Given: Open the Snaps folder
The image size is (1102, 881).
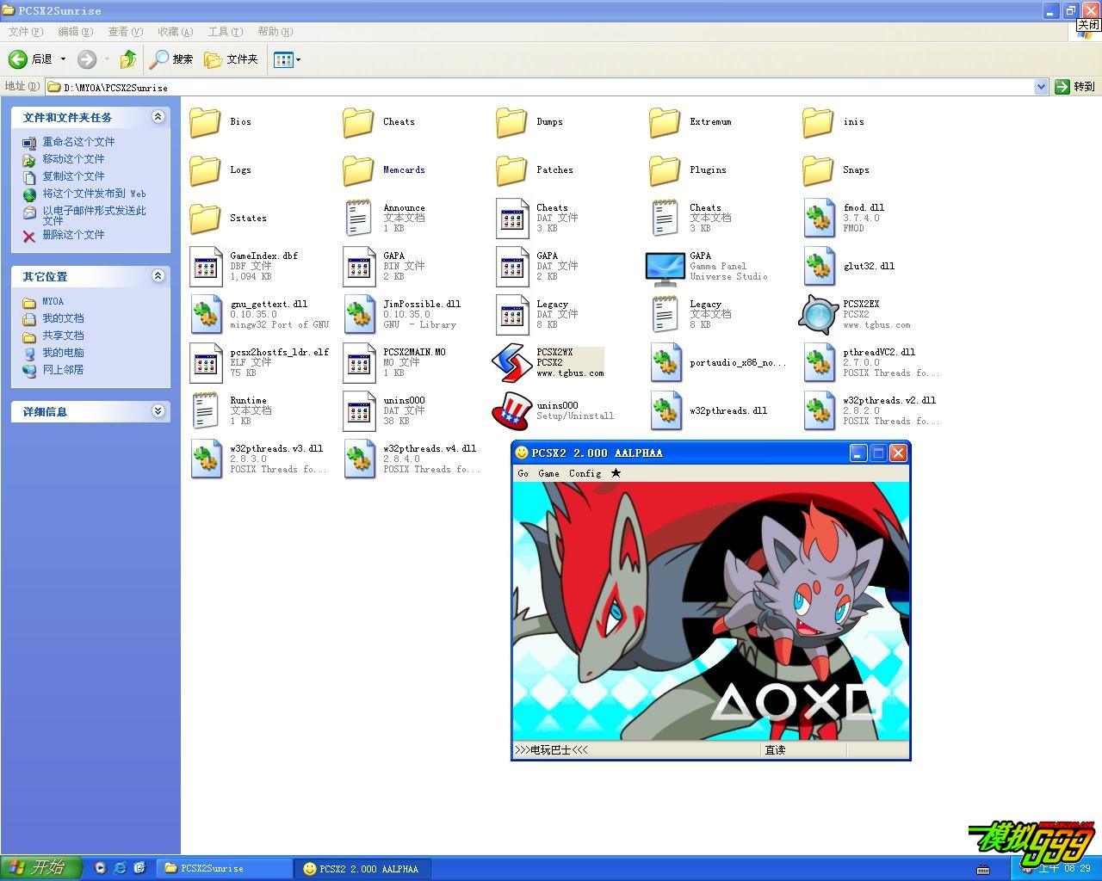Looking at the screenshot, I should (818, 170).
